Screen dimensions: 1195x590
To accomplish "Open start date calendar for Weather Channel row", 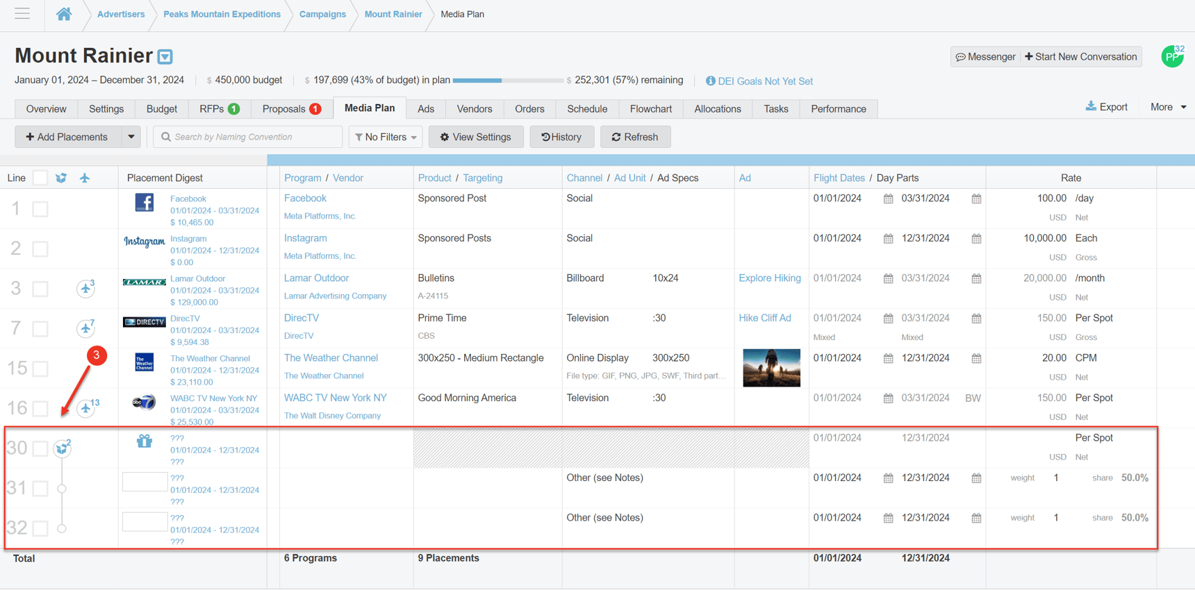I will coord(888,358).
